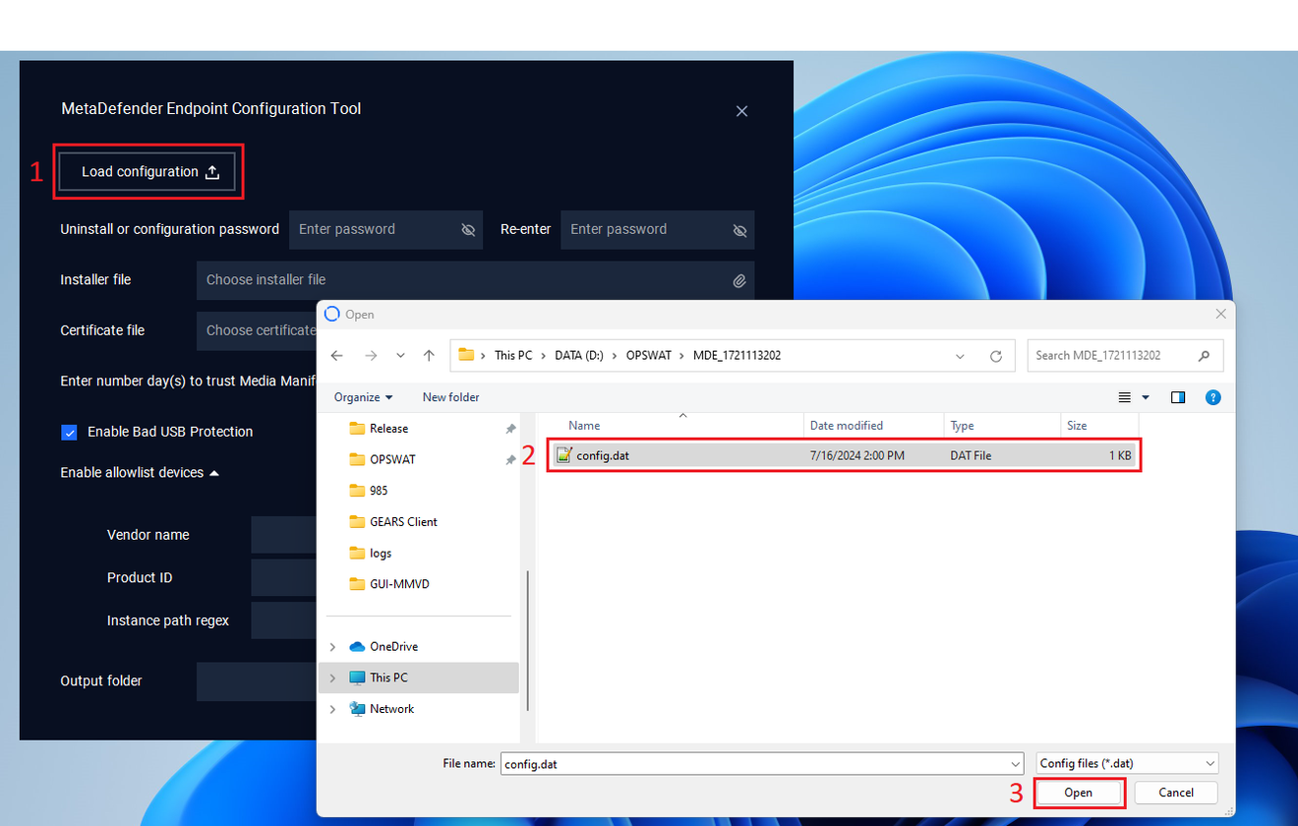Click the magnifier search icon
The height and width of the screenshot is (826, 1298).
pyautogui.click(x=1205, y=355)
